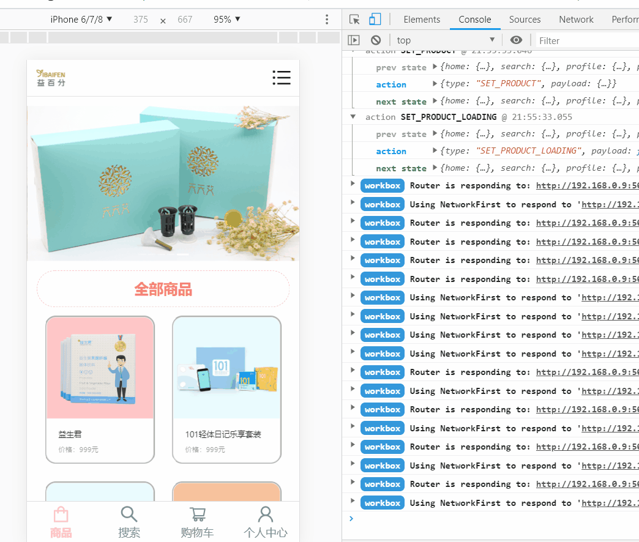Open the URL link in first NetworkFirst log

(x=610, y=204)
